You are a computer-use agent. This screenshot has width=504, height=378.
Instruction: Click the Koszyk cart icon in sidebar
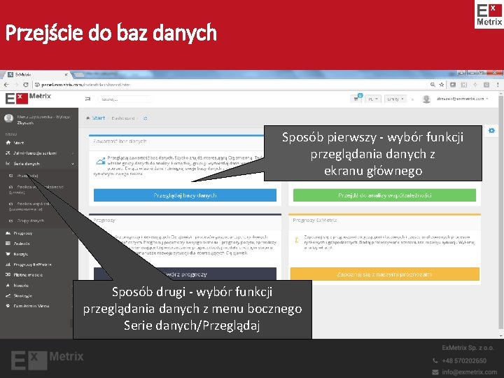8,254
